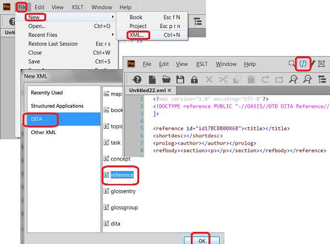Open File menu in the XML editor window
This screenshot has height=244, width=330.
[147, 64]
